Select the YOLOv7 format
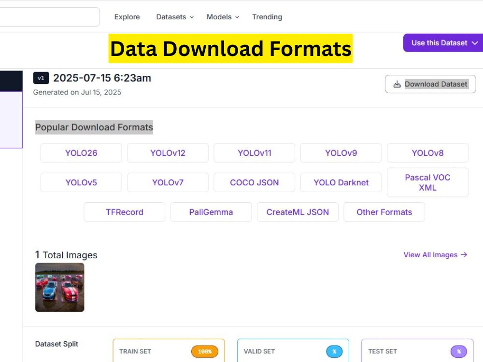The width and height of the screenshot is (483, 362). click(x=168, y=182)
